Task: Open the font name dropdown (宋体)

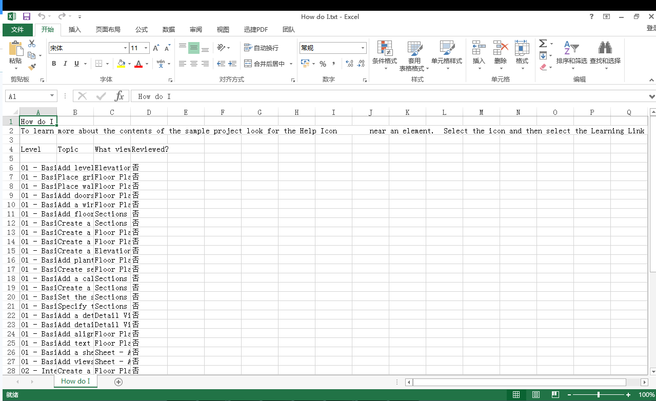Action: click(x=125, y=48)
